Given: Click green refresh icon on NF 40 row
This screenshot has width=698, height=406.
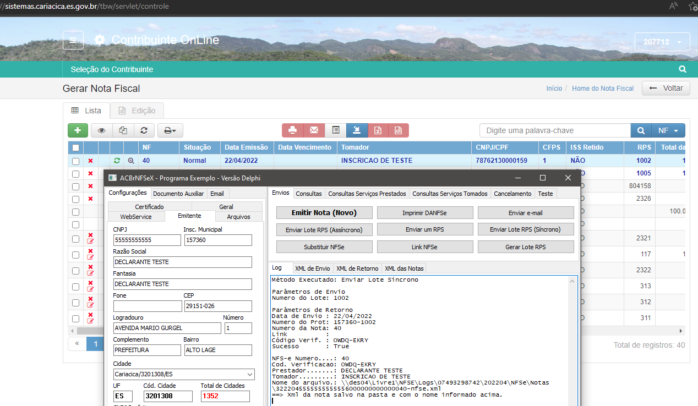Looking at the screenshot, I should [117, 161].
